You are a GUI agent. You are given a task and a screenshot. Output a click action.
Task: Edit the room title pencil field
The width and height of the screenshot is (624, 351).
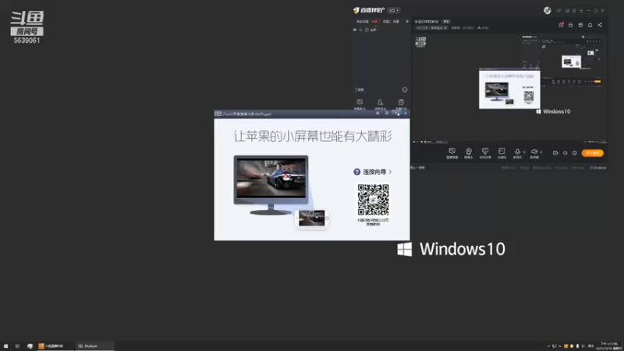432,28
